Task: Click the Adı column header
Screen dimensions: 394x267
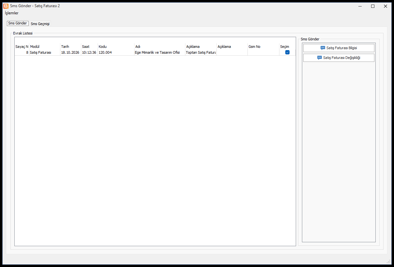Action: tap(160, 47)
